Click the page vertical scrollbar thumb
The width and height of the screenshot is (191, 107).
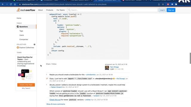coord(190,58)
